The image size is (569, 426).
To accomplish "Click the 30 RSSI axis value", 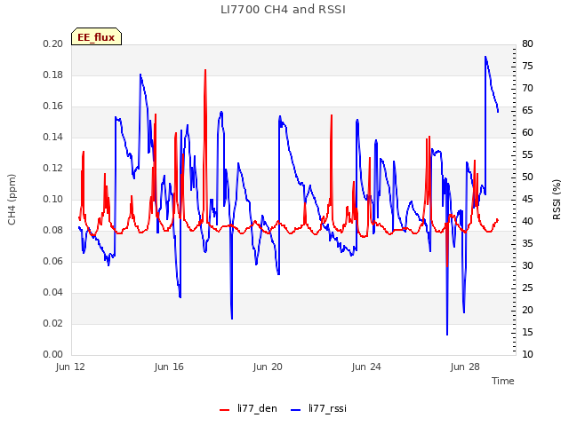I will (527, 266).
